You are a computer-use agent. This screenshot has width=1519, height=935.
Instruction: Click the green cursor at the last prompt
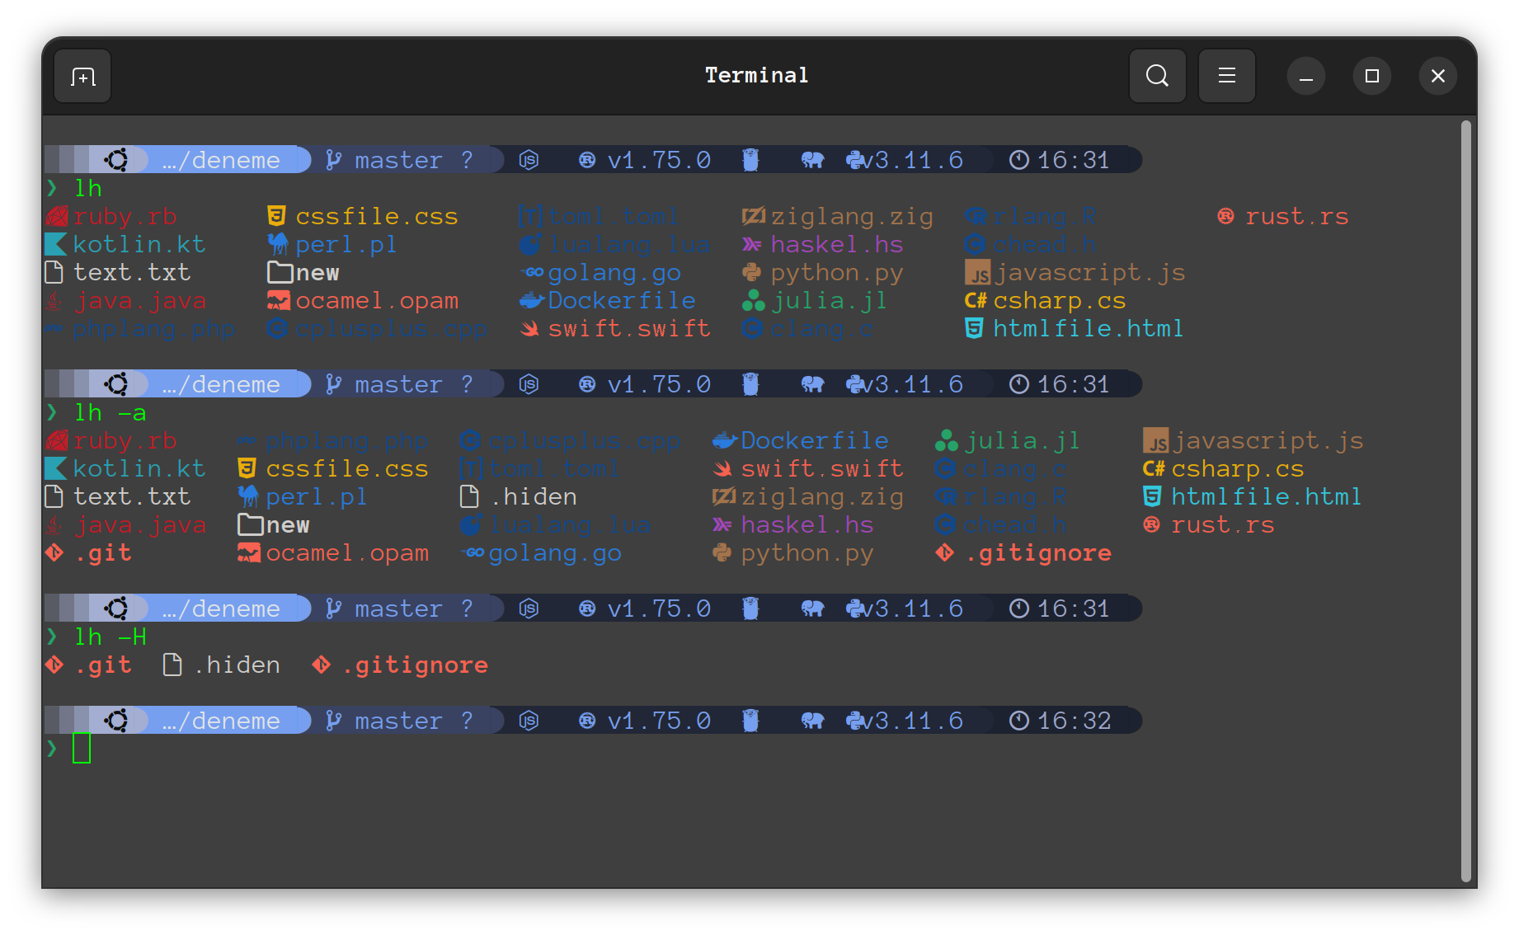(x=82, y=748)
